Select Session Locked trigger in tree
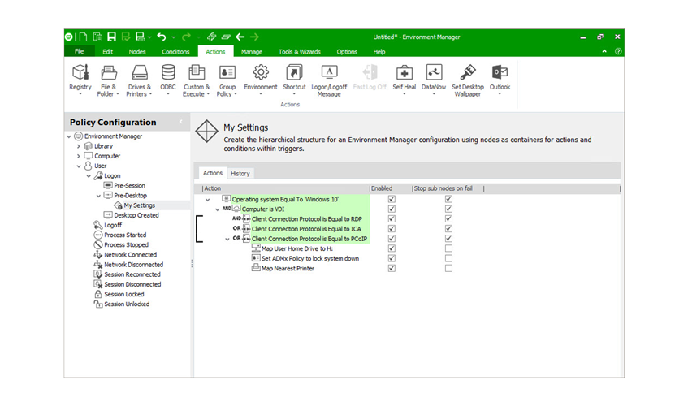Image resolution: width=688 pixels, height=406 pixels. point(123,295)
